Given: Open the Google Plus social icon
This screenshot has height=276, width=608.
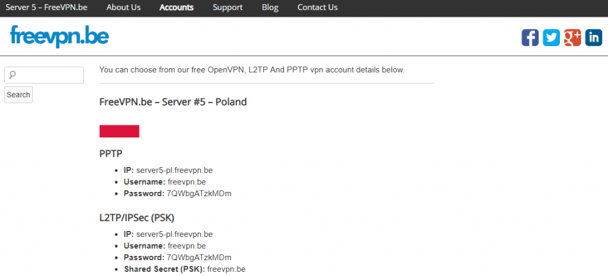Looking at the screenshot, I should pos(572,37).
